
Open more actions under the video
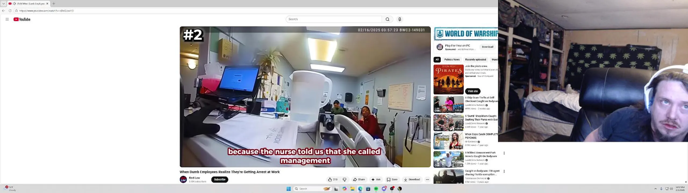point(427,180)
